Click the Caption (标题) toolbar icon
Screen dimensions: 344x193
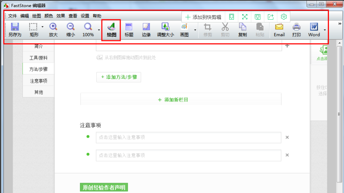click(129, 30)
